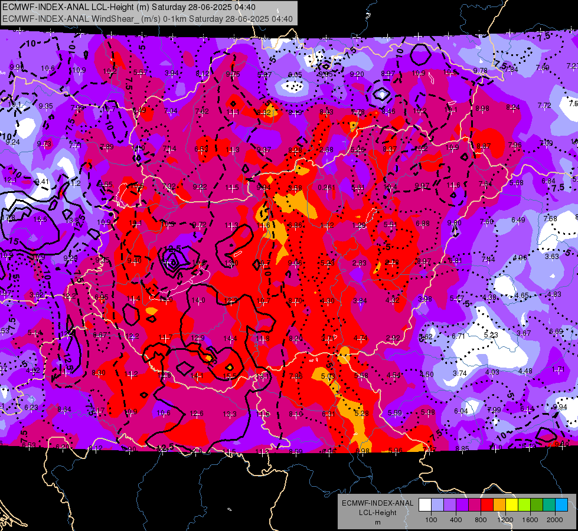Select the magenta-crimson legend swatch
This screenshot has width=578, height=531.
[475, 505]
